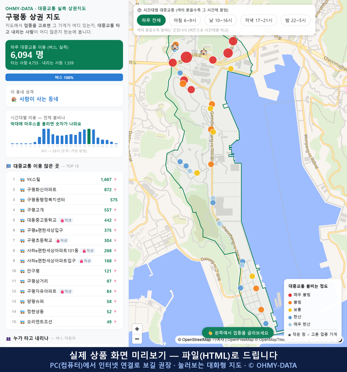The width and height of the screenshot is (347, 372).
Task: Click the pin icon in the 안구평 row
Action: [x=115, y=271]
